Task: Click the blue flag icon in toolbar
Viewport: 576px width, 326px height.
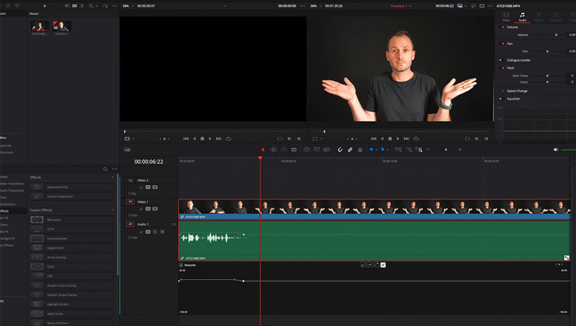Action: tap(371, 150)
